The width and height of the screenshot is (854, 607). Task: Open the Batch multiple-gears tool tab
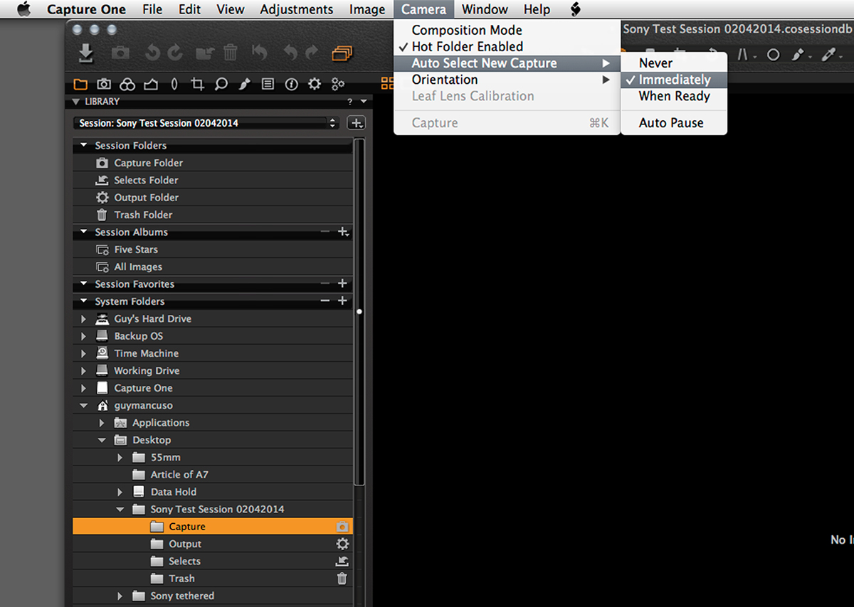coord(338,85)
